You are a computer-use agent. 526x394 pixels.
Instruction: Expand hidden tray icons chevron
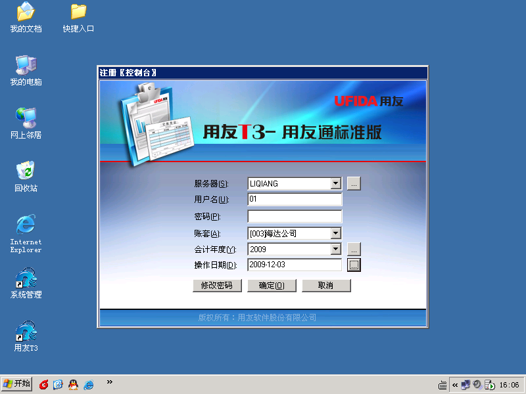pyautogui.click(x=455, y=385)
